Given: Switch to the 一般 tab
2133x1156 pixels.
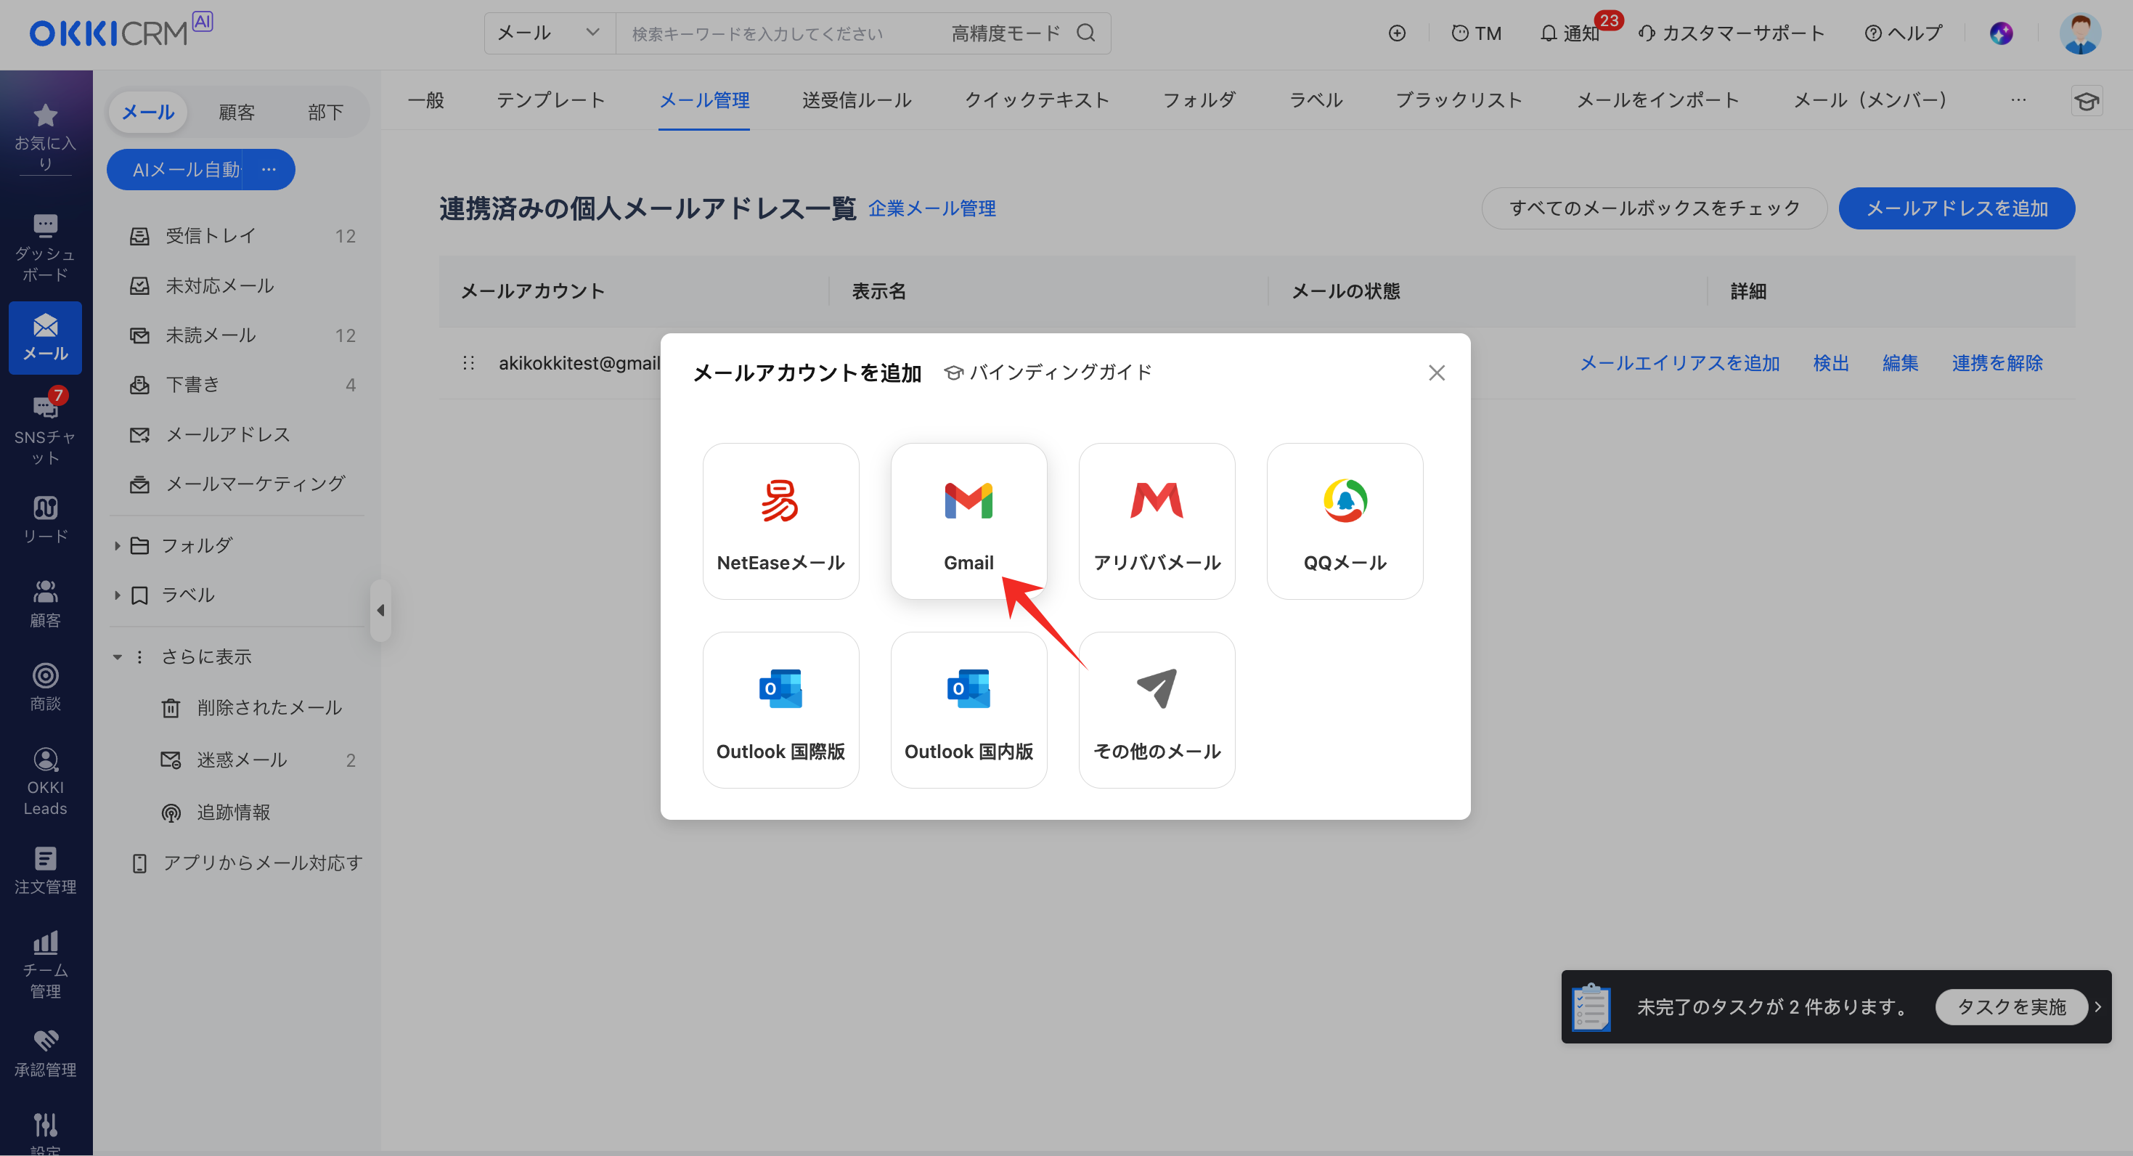Looking at the screenshot, I should [425, 100].
